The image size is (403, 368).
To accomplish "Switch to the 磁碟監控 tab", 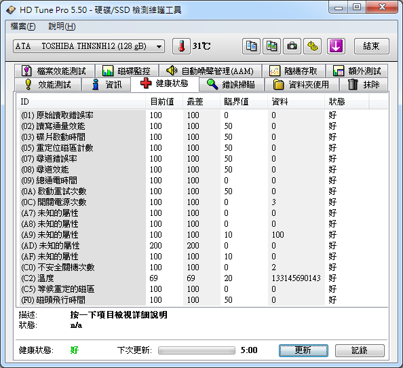I will pos(127,71).
